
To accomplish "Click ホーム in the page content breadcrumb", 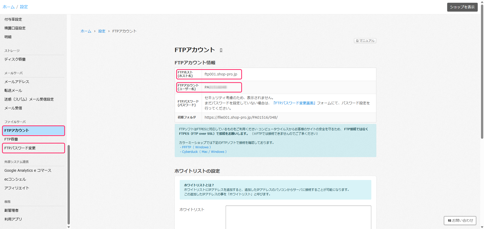I will point(86,31).
